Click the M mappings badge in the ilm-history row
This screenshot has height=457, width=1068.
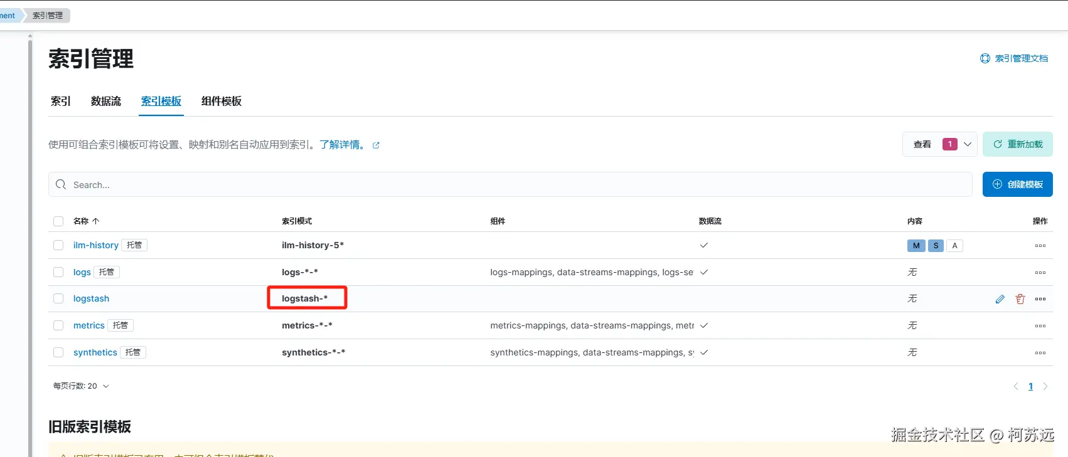click(916, 246)
